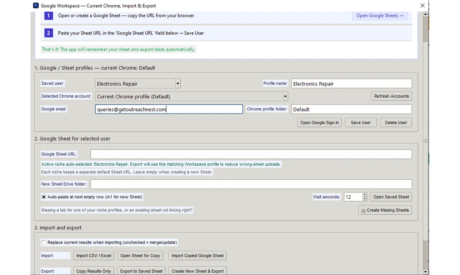The image size is (460, 275).
Task: Click 'Each niche keeps a separate default Sheet URL' text
Action: (x=126, y=172)
